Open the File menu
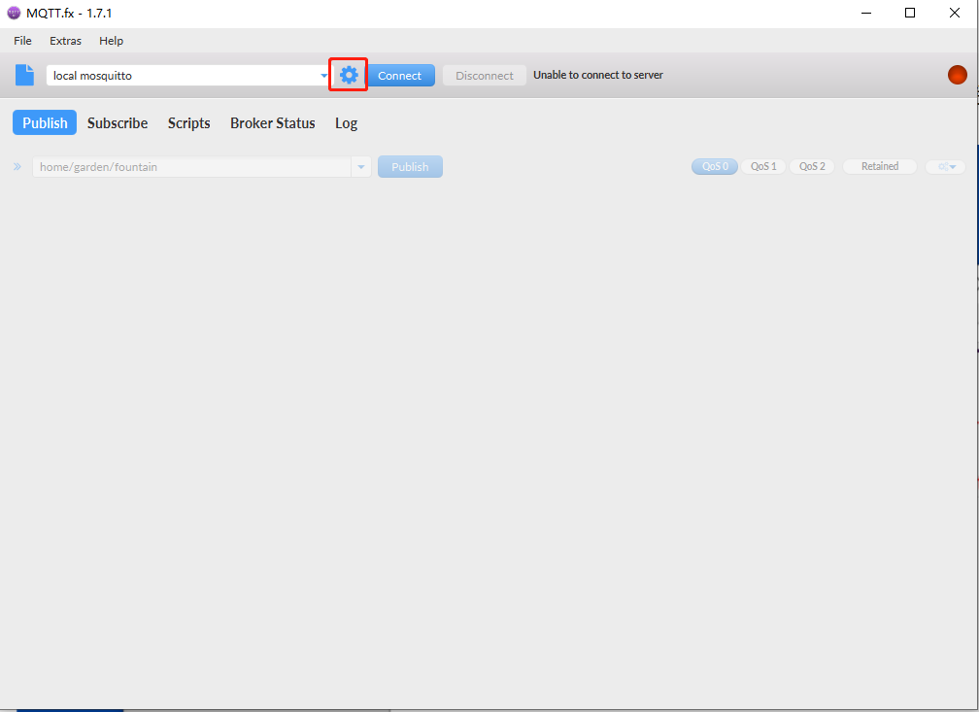Viewport: 979px width, 712px height. point(22,41)
